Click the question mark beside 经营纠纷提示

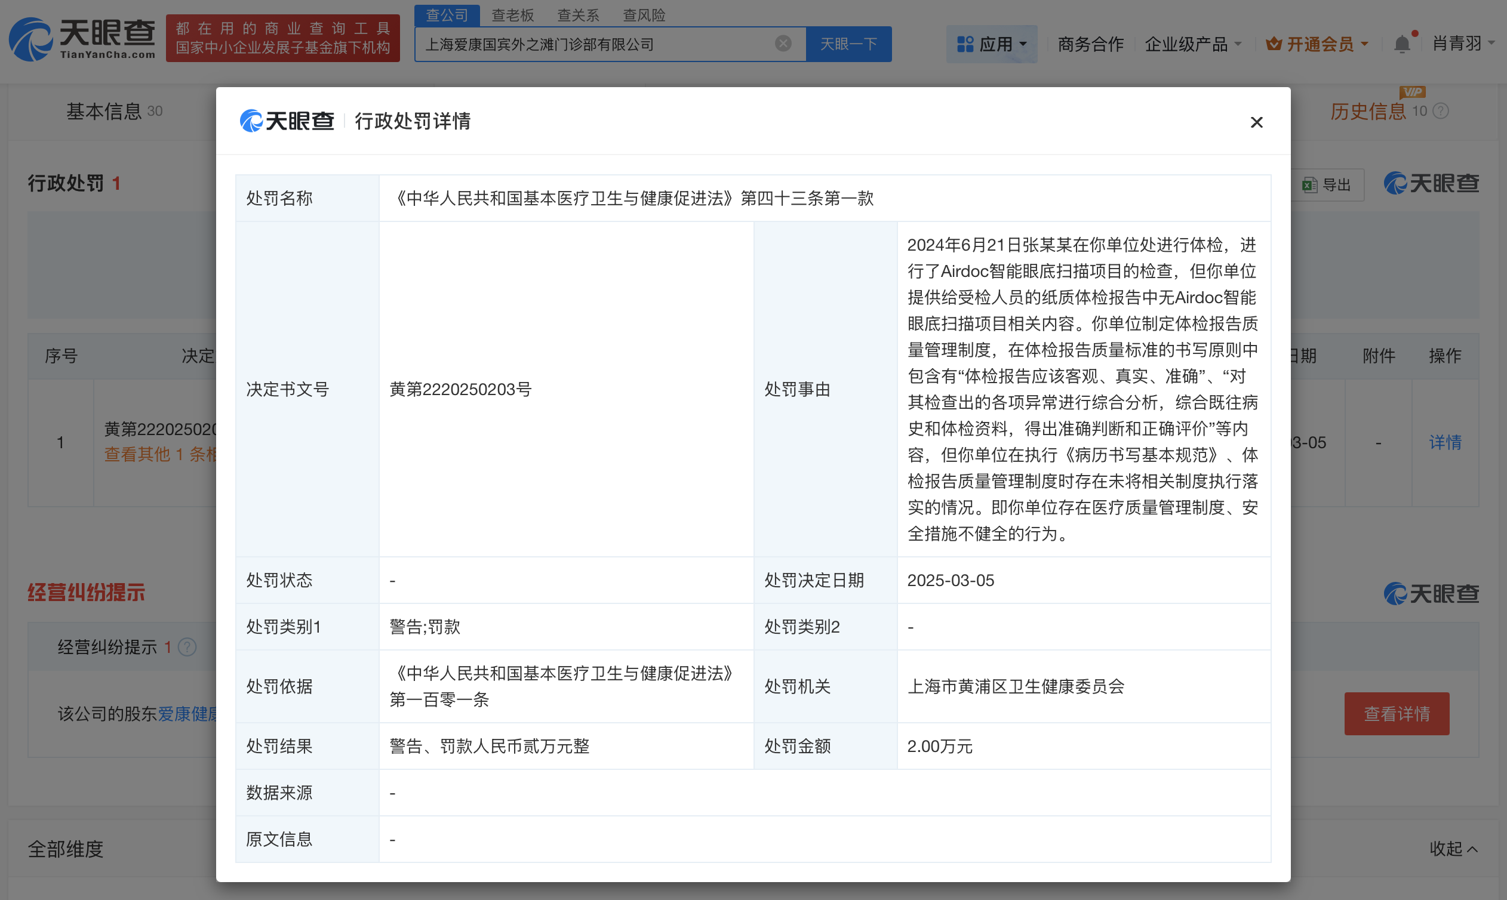tap(187, 647)
